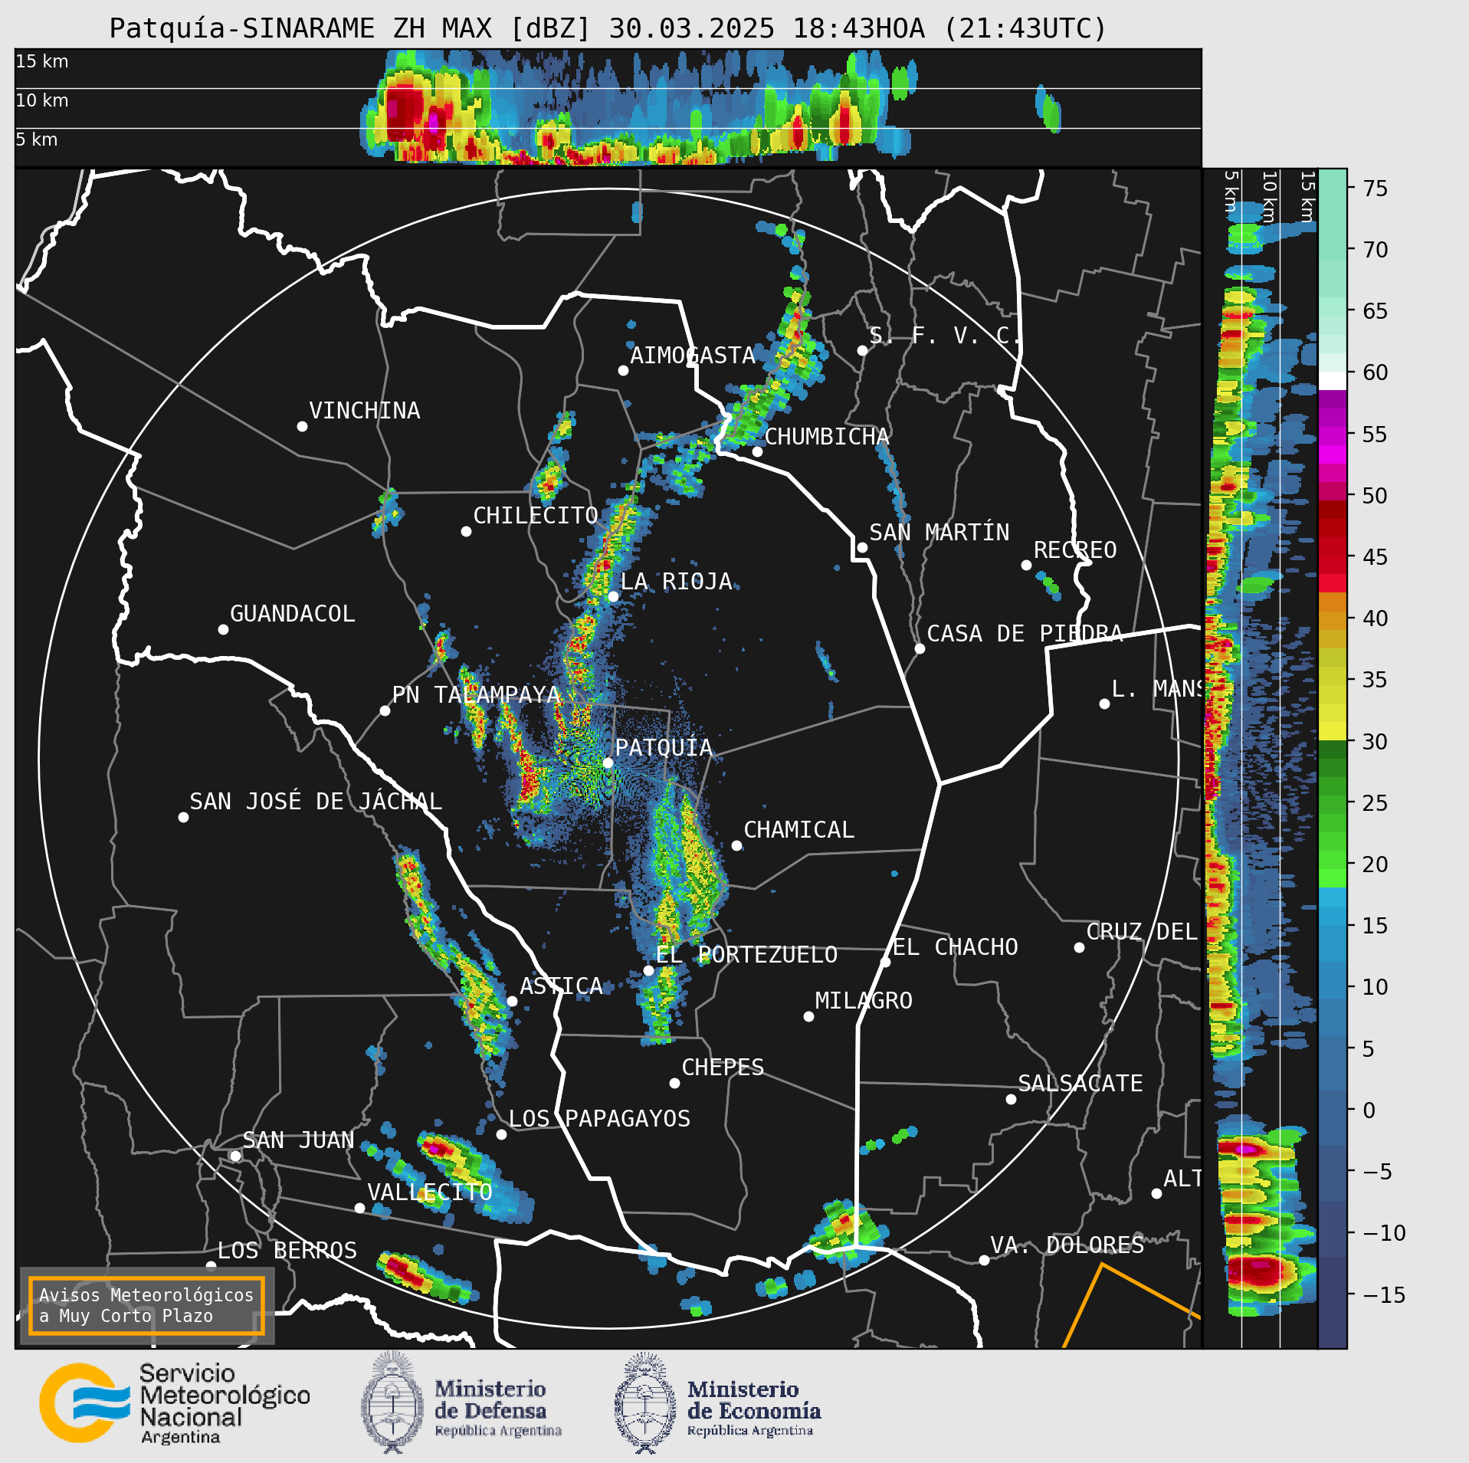Click the S. F. V. C. city dot
Image resolution: width=1469 pixels, height=1463 pixels.
[862, 350]
